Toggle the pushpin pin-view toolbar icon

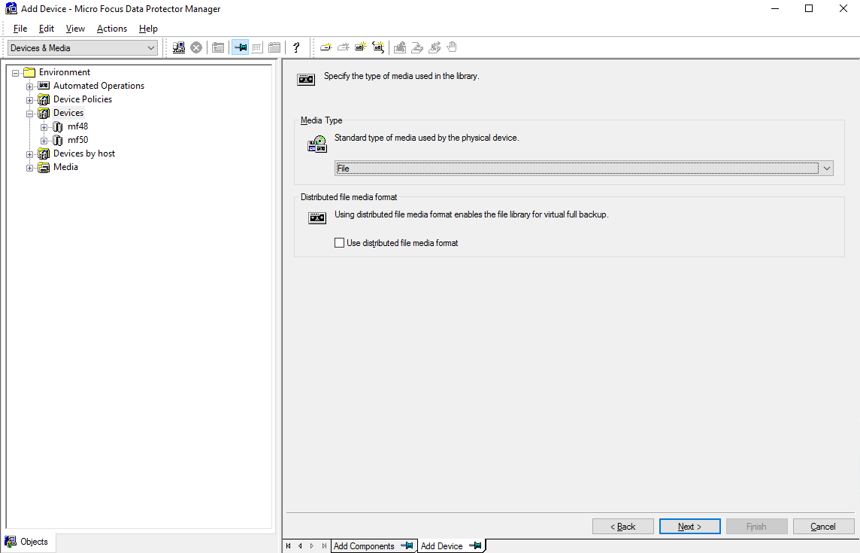tap(241, 48)
